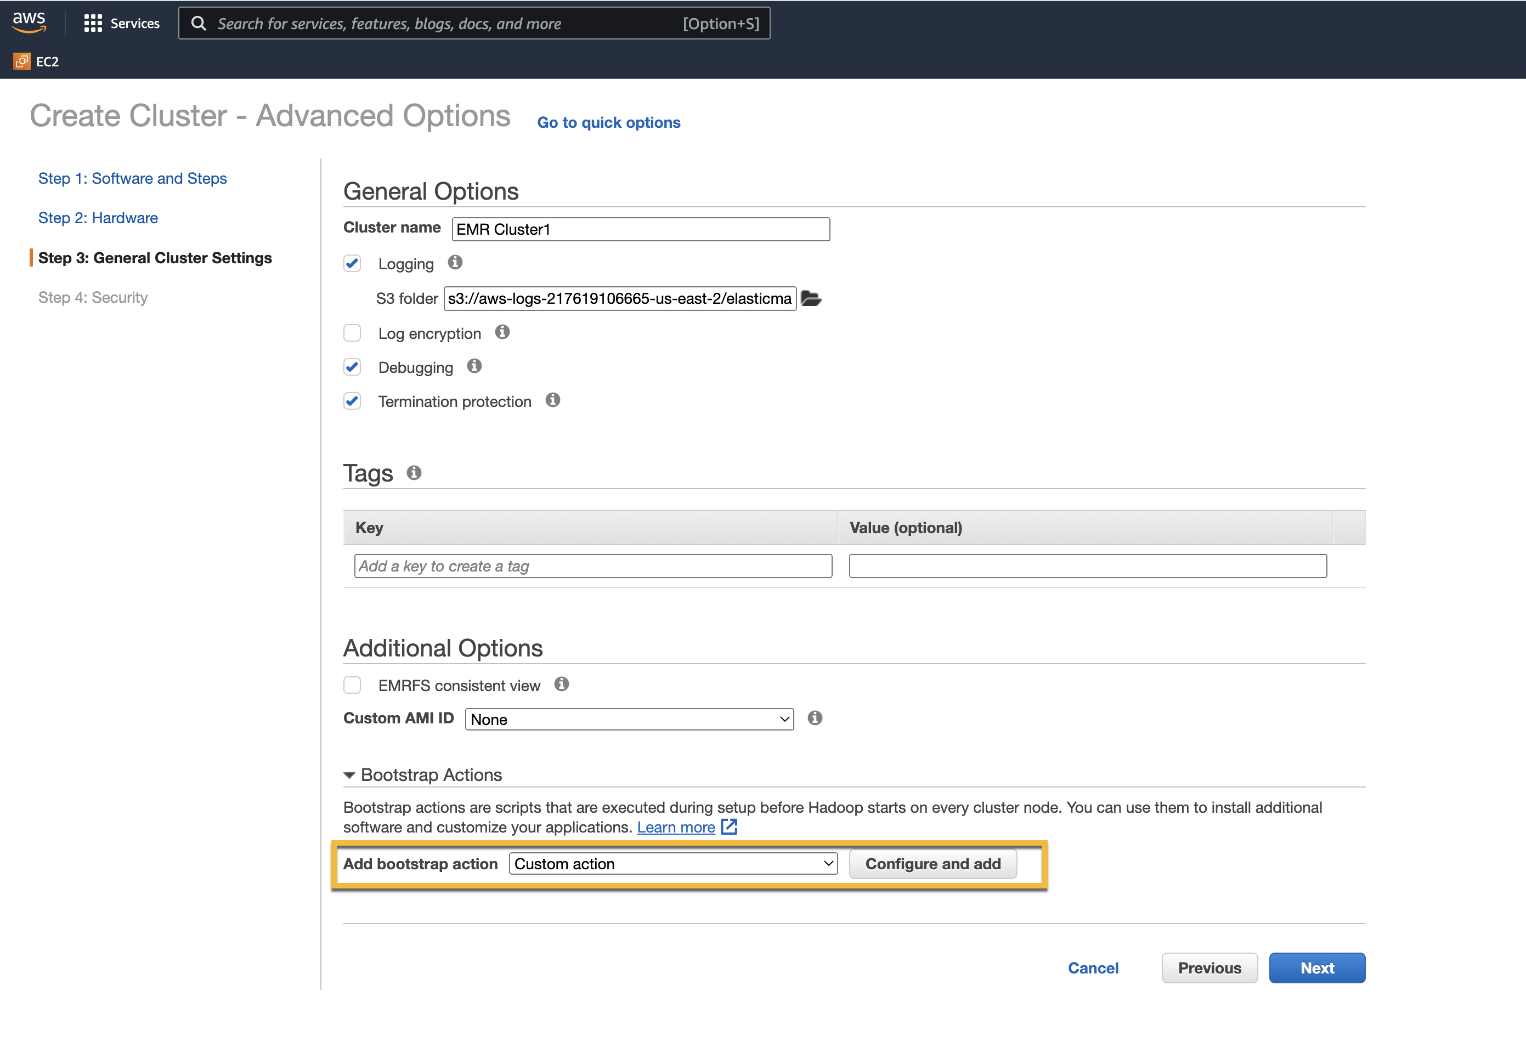Focus the AWS search bar
Viewport: 1526px width, 1042px height.
coord(474,24)
